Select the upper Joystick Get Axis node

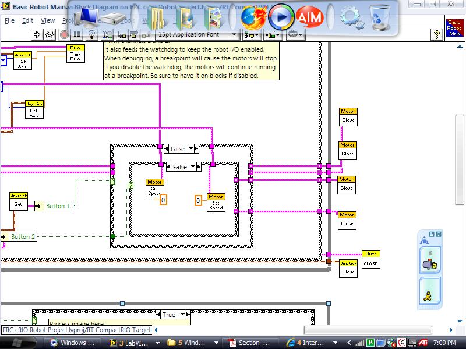[23, 61]
